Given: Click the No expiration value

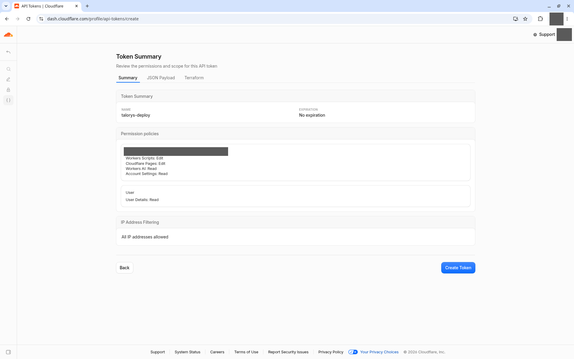Looking at the screenshot, I should point(312,115).
